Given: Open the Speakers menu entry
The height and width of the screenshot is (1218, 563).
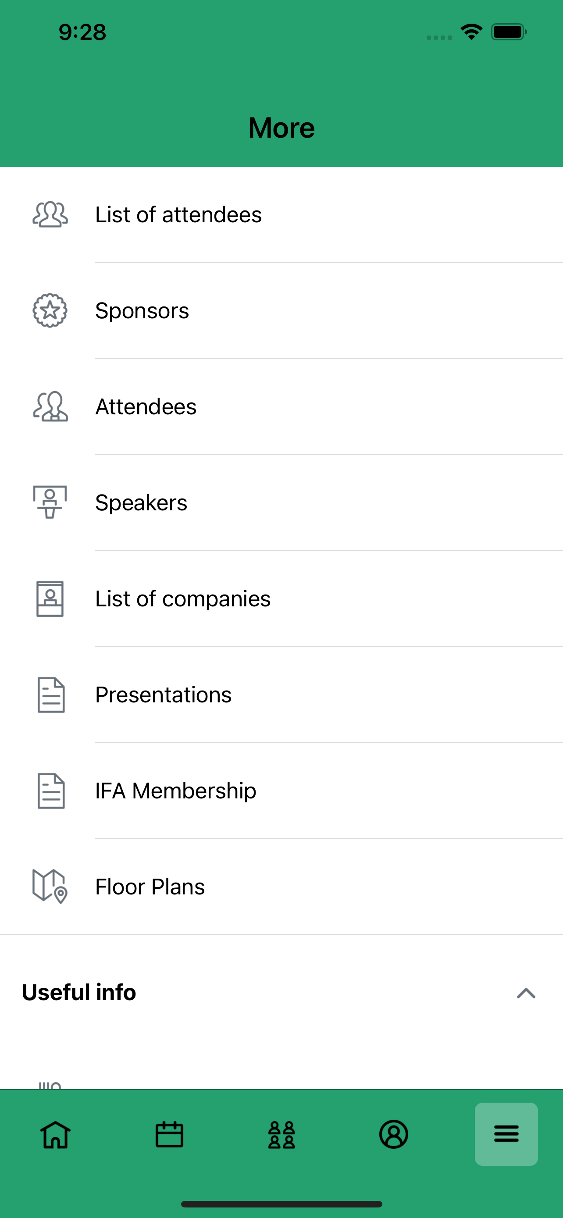Looking at the screenshot, I should [x=282, y=502].
